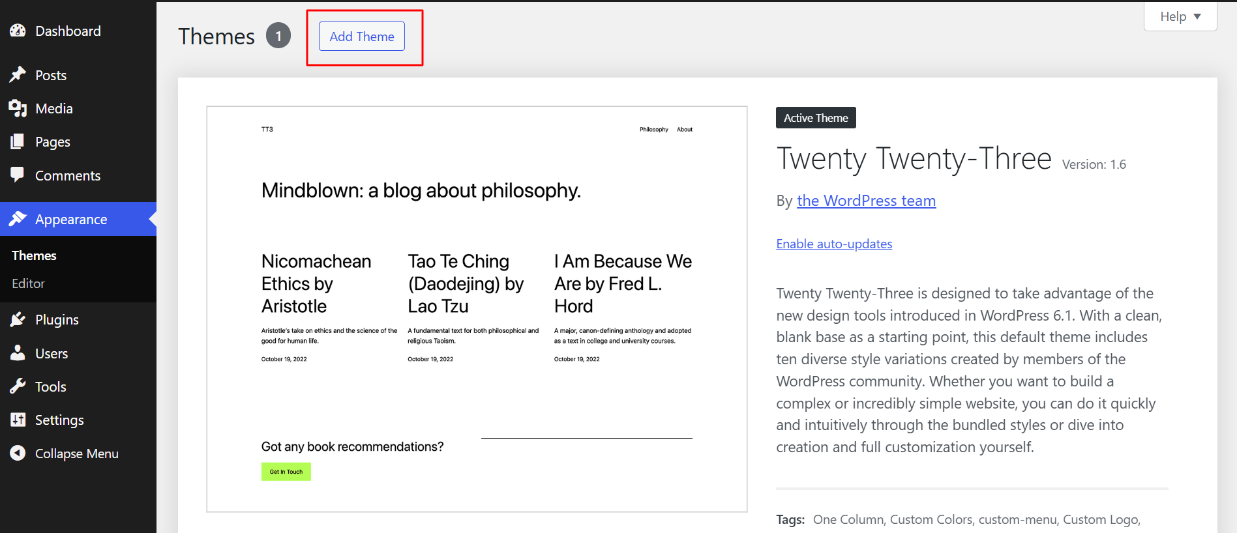1237x533 pixels.
Task: Click the Add Theme button
Action: click(x=362, y=36)
